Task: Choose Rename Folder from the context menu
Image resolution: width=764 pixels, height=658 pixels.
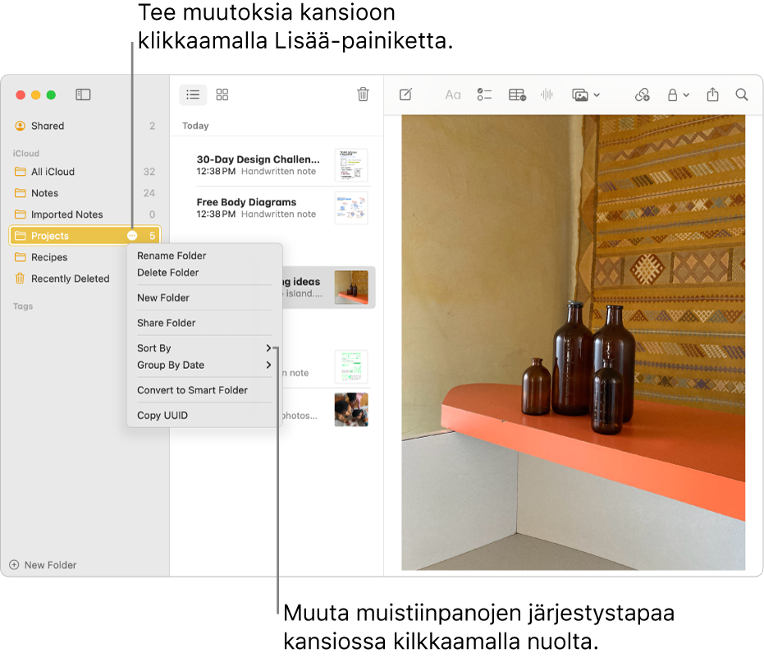Action: click(x=172, y=255)
